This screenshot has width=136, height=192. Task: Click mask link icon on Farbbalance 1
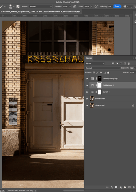pyautogui.click(x=96, y=85)
